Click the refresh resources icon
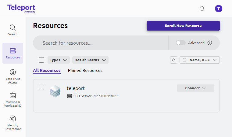 pyautogui.click(x=173, y=60)
